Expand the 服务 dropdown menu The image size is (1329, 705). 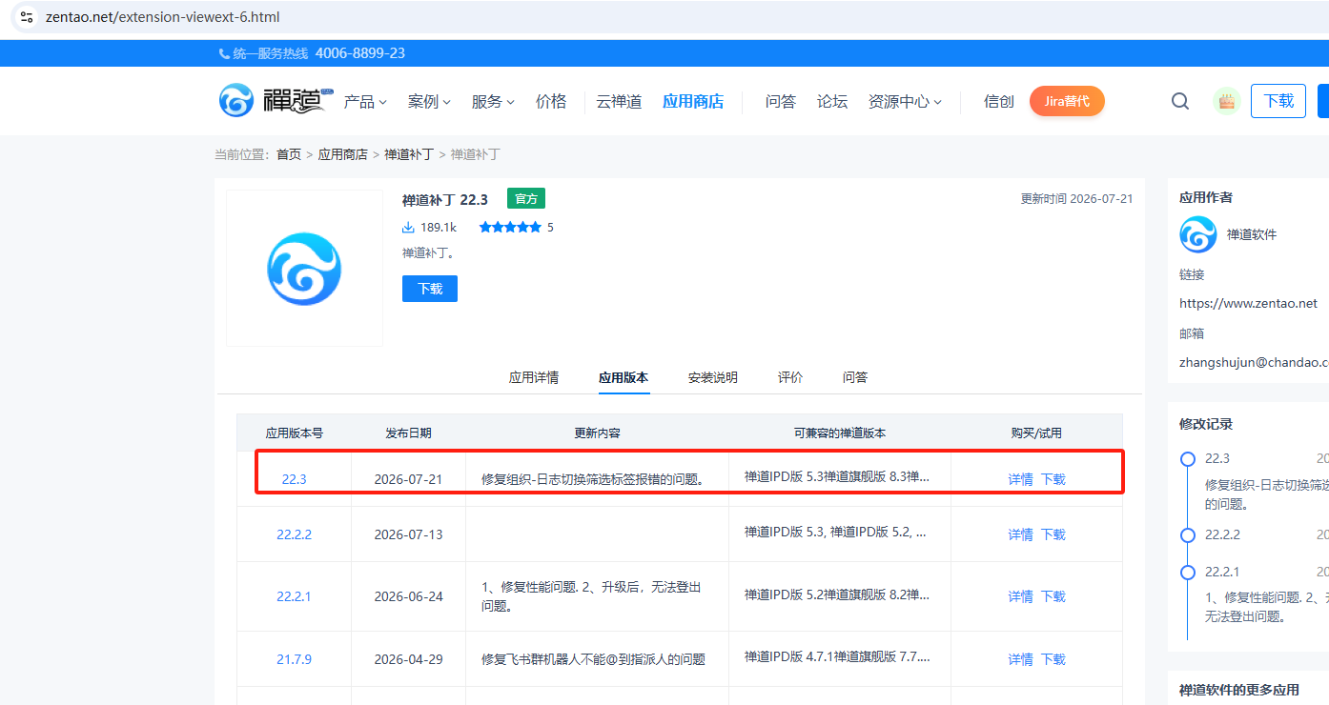point(493,101)
